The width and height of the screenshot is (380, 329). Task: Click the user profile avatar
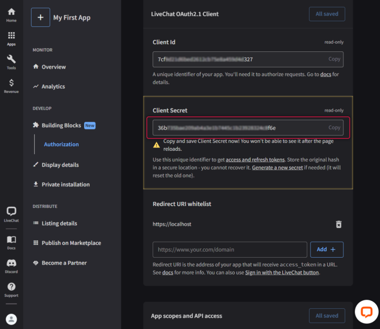coord(11,319)
